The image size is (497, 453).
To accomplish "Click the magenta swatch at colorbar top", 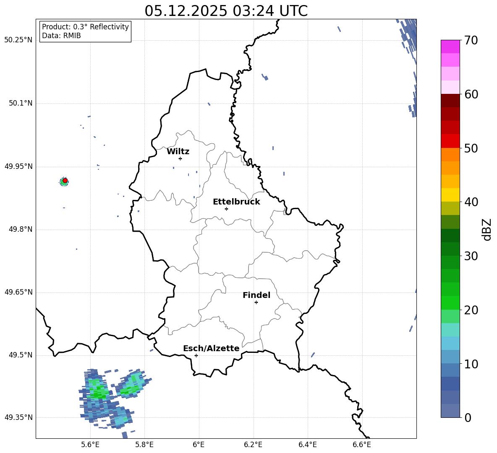I will point(450,47).
